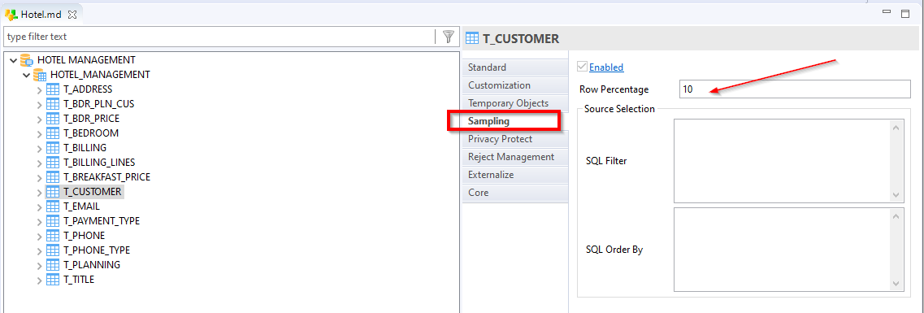The width and height of the screenshot is (924, 313).
Task: Click the T_BDR_PLN_CUS table icon
Action: click(x=53, y=104)
